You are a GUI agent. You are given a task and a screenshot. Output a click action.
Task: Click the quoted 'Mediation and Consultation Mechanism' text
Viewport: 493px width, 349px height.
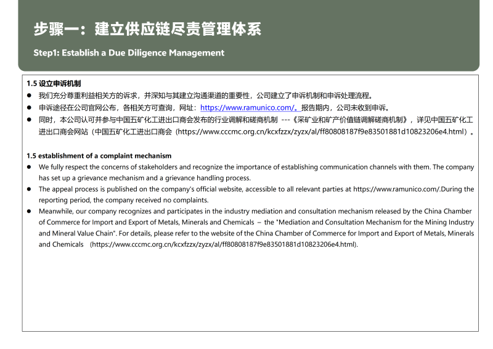click(x=345, y=223)
